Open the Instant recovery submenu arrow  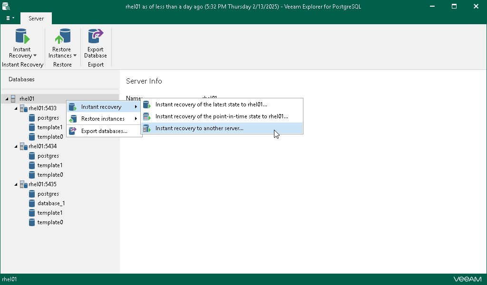click(136, 107)
